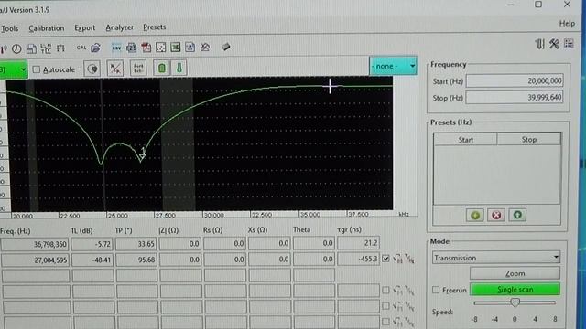586x329 pixels.
Task: Click the green cylinder icon button
Action: coord(161,68)
